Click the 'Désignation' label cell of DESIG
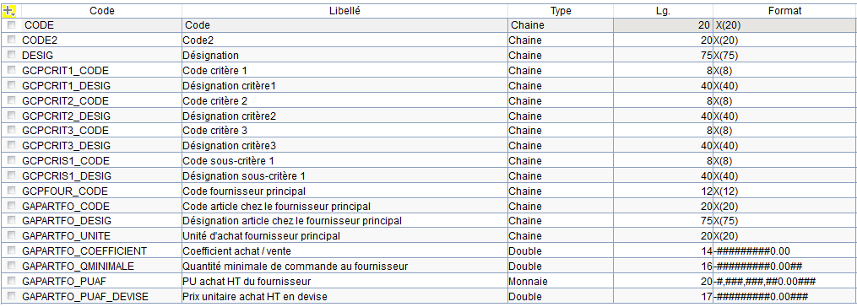 click(344, 55)
